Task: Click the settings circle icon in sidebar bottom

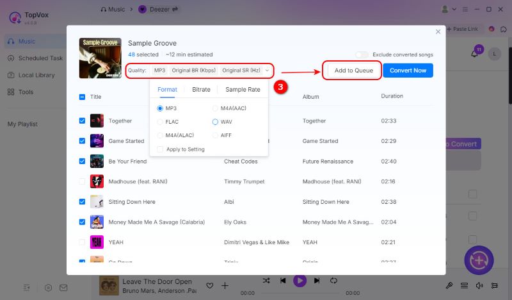Action: pyautogui.click(x=49, y=288)
